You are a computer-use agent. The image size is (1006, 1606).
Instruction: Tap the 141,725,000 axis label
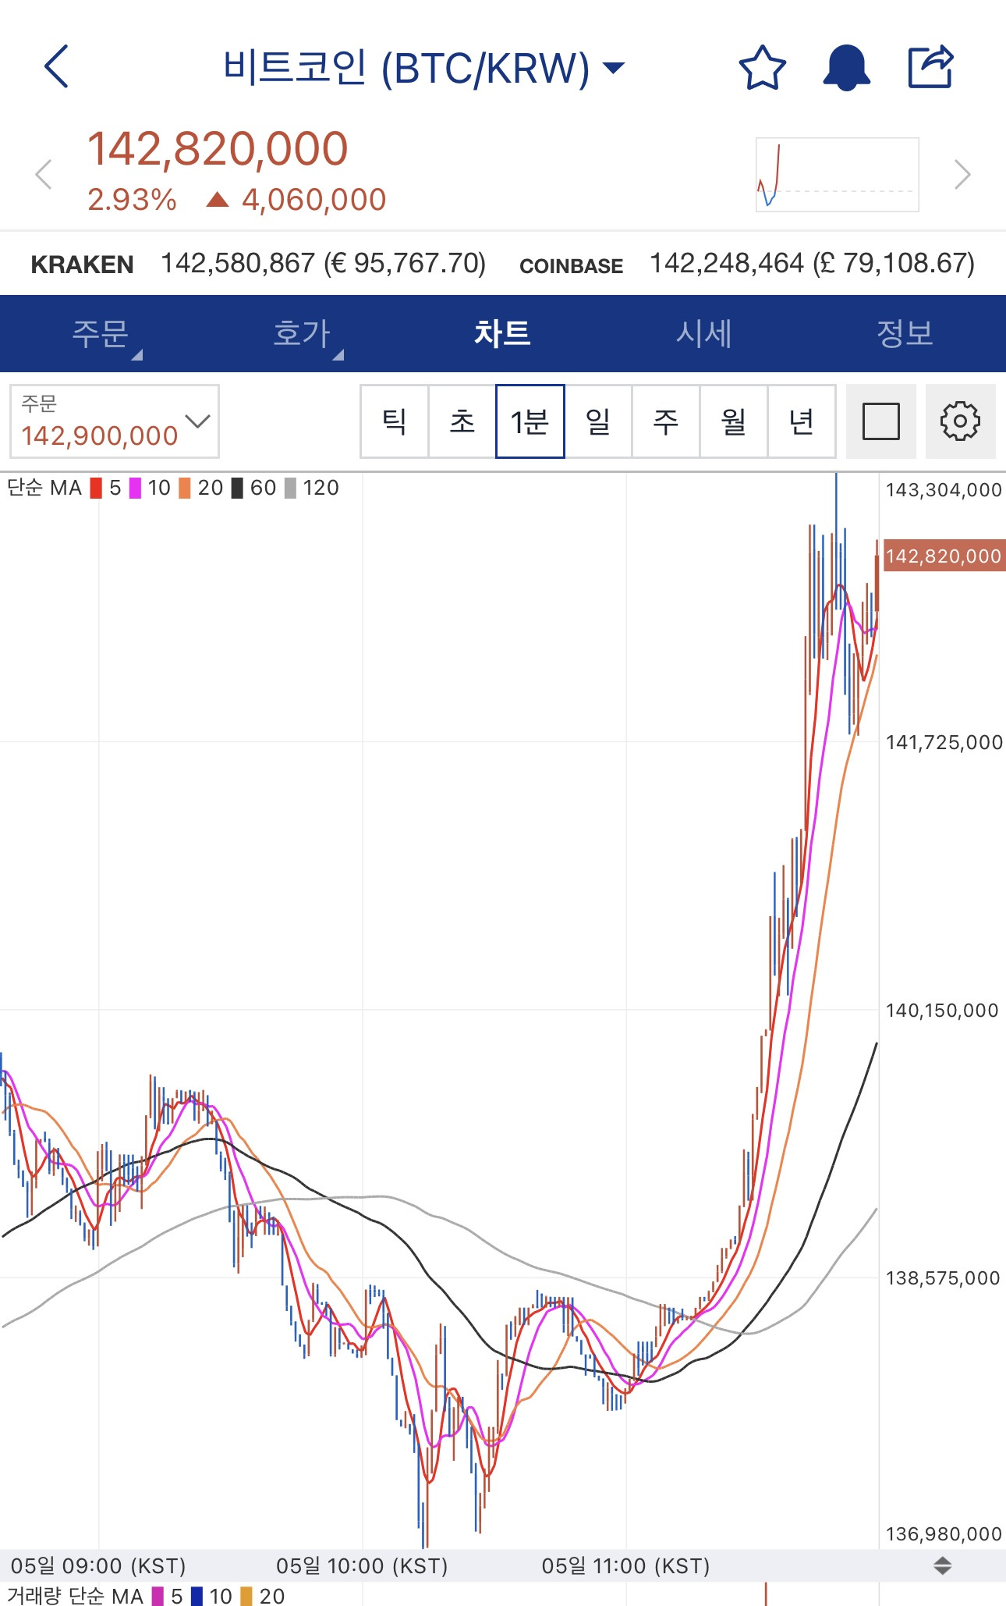944,742
